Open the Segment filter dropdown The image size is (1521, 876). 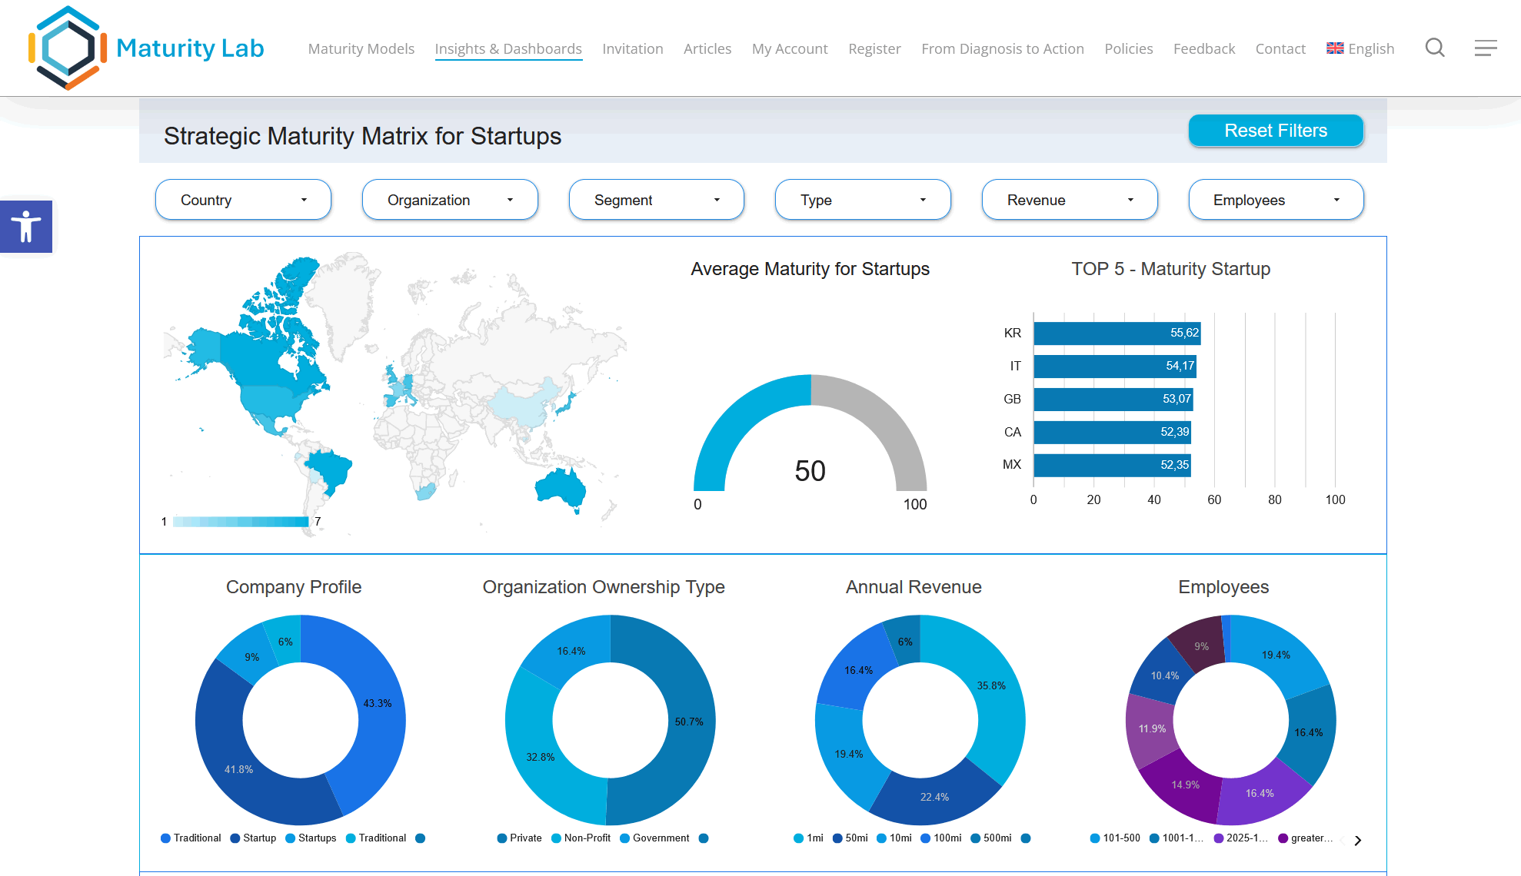pyautogui.click(x=656, y=200)
